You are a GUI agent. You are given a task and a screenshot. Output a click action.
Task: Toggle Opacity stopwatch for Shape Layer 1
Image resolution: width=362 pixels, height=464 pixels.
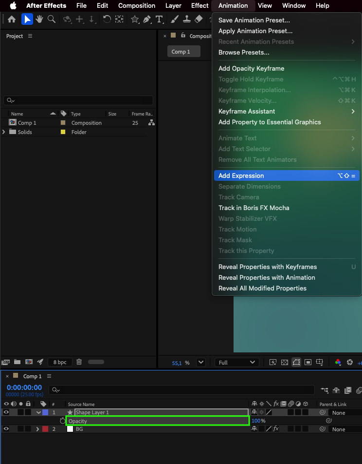[62, 421]
